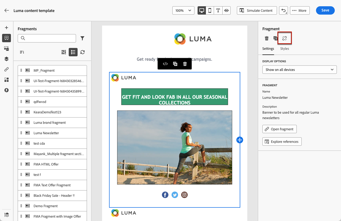Viewport: 341px width, 221px height.
Task: Click the layers icon at sidebar bottom
Action: [x=7, y=215]
